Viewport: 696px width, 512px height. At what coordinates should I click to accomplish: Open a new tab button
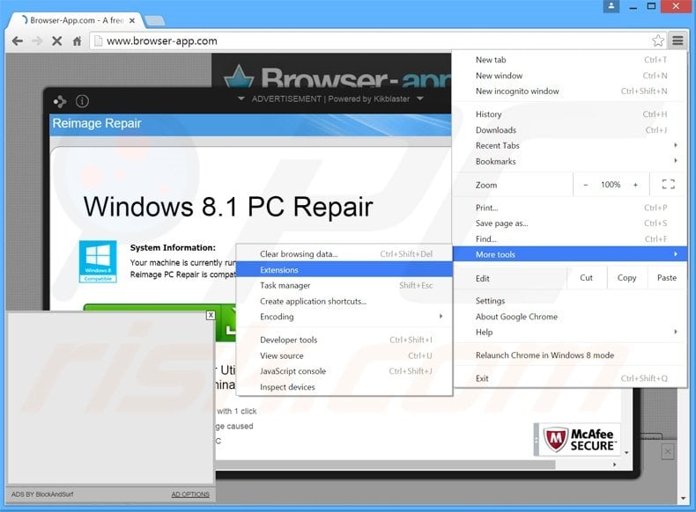pos(154,20)
